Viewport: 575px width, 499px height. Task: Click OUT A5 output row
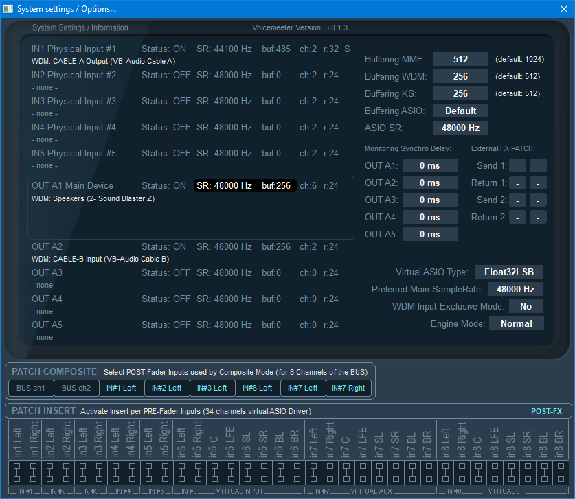(x=185, y=325)
